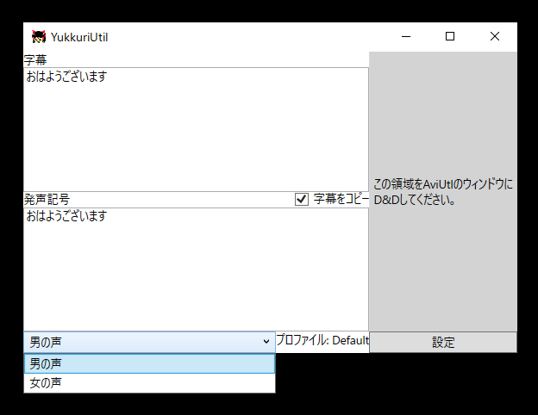Open the 設定 settings button

pos(443,342)
